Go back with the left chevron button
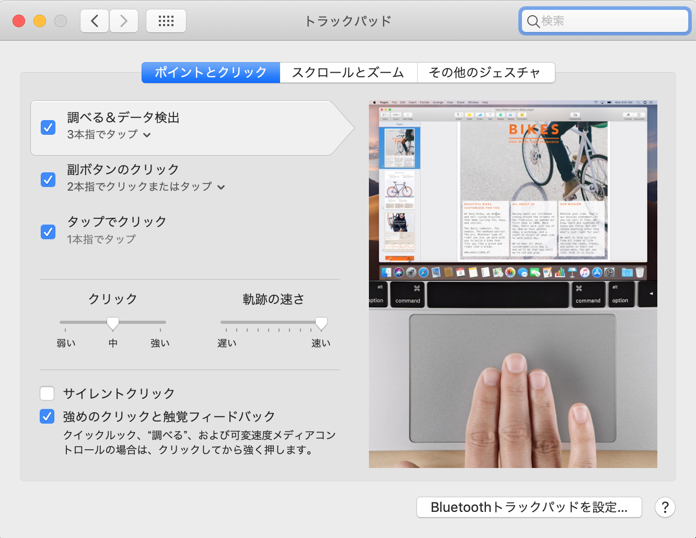Image resolution: width=696 pixels, height=538 pixels. (95, 21)
